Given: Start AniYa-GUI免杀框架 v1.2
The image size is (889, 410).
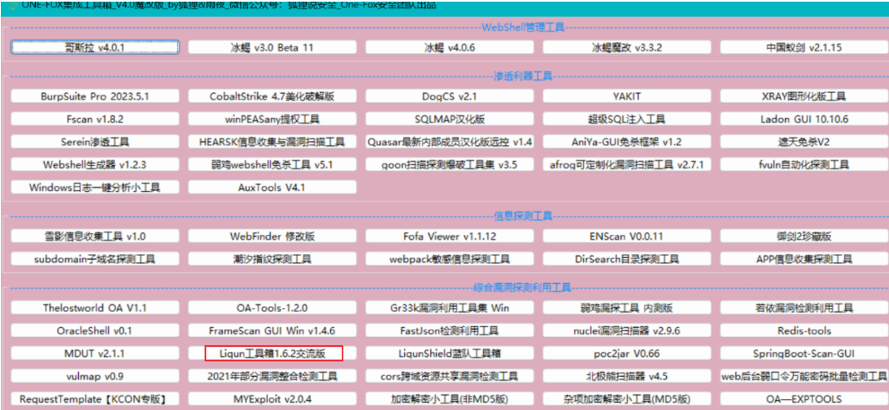Looking at the screenshot, I should [x=627, y=141].
